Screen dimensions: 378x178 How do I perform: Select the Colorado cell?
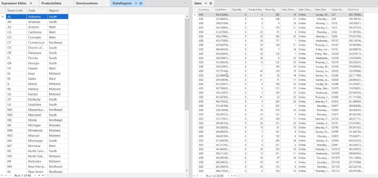37,37
